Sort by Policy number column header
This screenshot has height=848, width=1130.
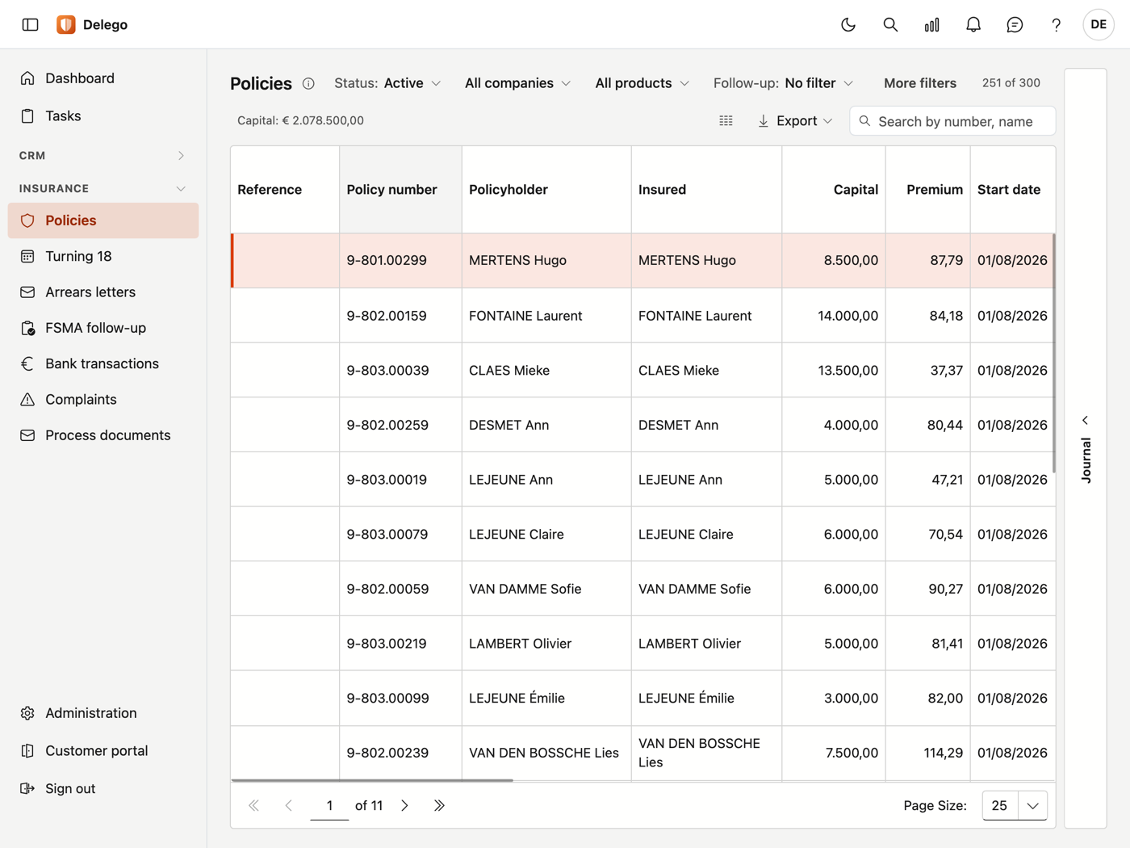[400, 190]
